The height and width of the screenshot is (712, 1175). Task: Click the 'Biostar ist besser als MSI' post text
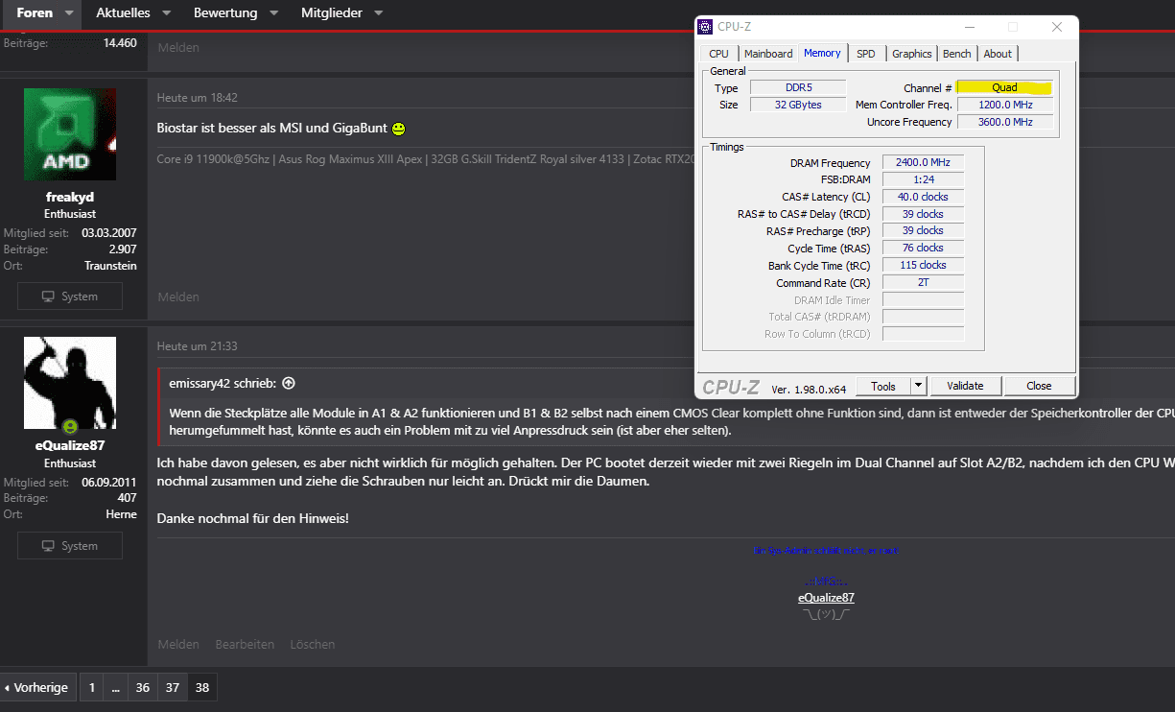271,128
